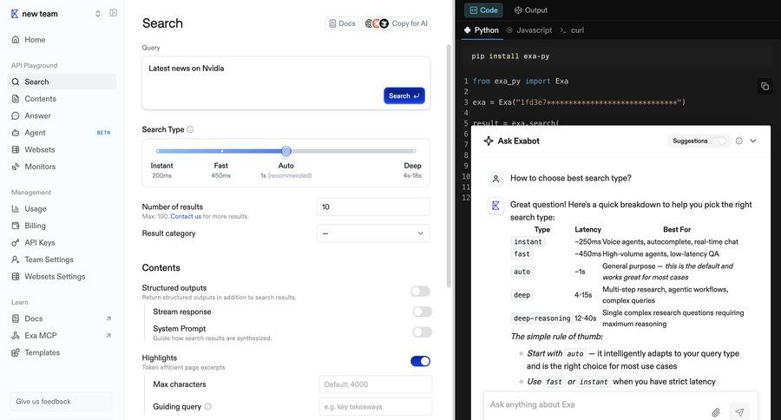The height and width of the screenshot is (420, 781).
Task: Select the Python language tab
Action: point(481,30)
